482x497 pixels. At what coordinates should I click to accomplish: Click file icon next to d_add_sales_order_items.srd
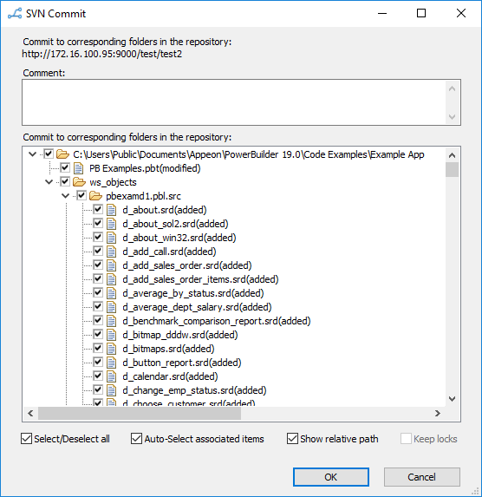tap(111, 279)
